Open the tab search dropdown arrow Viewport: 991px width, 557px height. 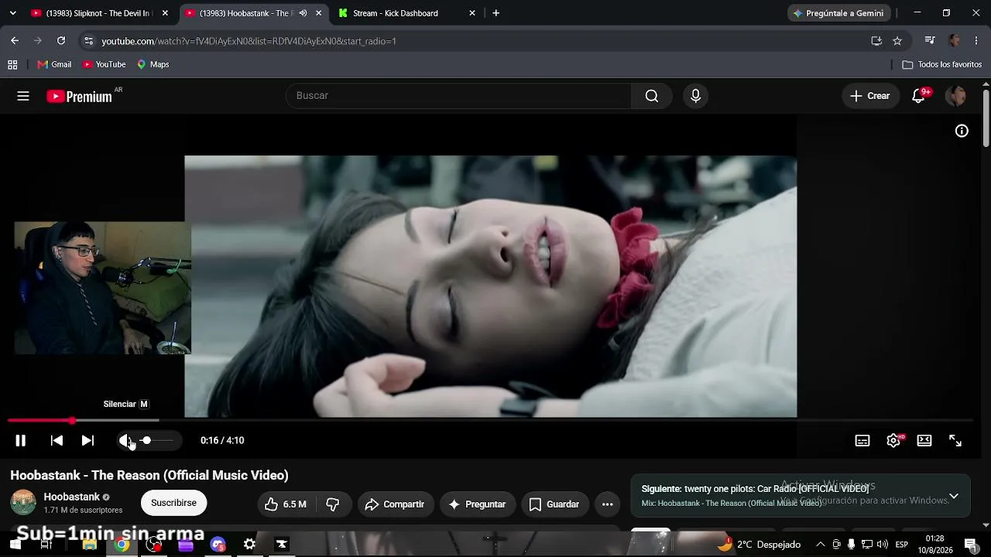click(x=12, y=13)
